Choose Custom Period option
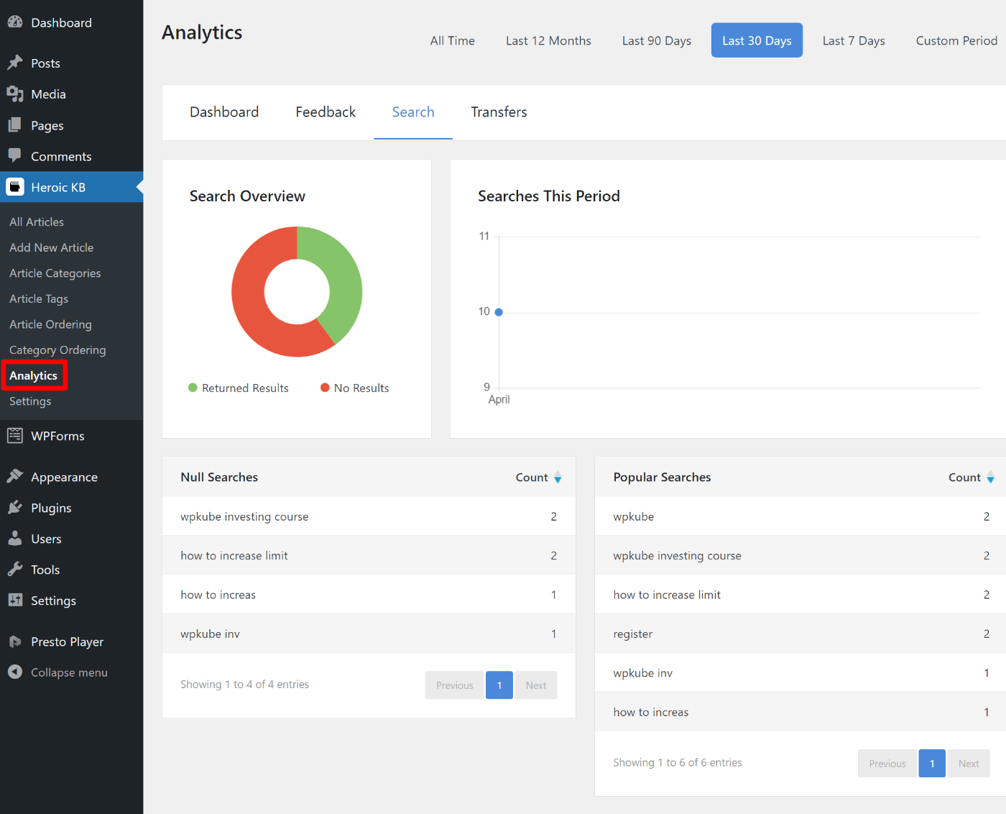Screen dimensions: 1006x814 pyautogui.click(x=956, y=40)
